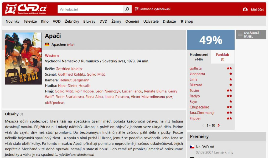This screenshot has width=269, height=158.
Task: Click the ČSFD.cz logo
Action: [x=26, y=9]
